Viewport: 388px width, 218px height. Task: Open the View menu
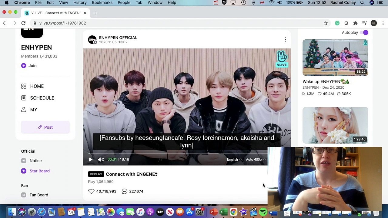pos(63,2)
